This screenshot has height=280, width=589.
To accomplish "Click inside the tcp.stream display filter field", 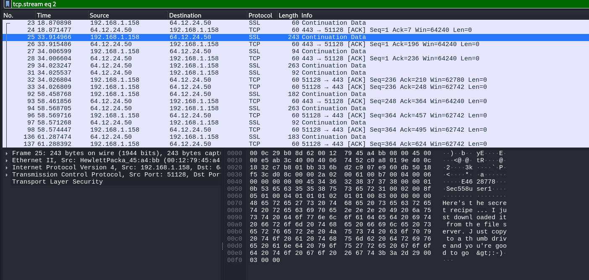I will pos(294,4).
